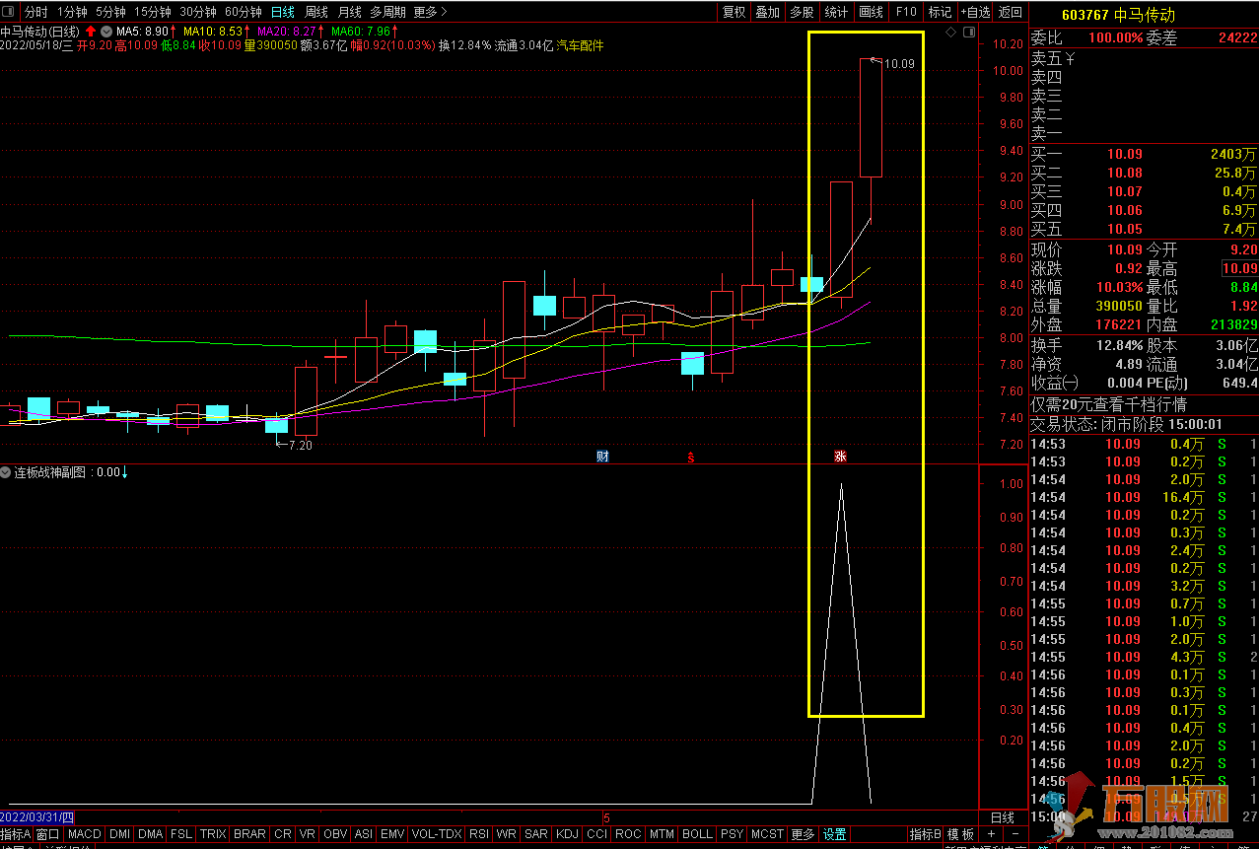The width and height of the screenshot is (1259, 849).
Task: Click the round indicator settings icon beside MA5
Action: 105,32
